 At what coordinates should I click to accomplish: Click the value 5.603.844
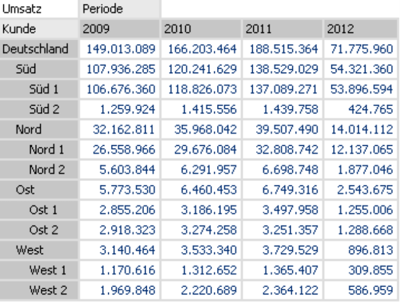click(x=120, y=169)
